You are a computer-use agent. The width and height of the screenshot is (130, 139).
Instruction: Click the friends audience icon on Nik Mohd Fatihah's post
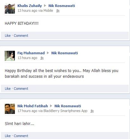(92, 111)
